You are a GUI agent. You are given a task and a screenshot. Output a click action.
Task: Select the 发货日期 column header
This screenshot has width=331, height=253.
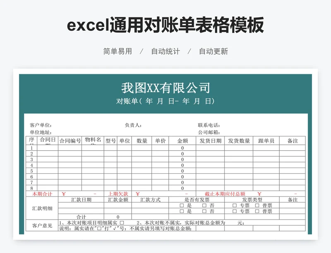210,141
